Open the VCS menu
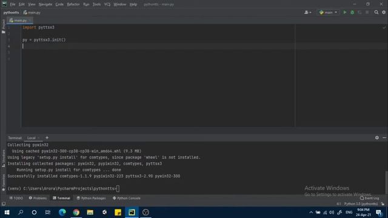388x218 pixels. coord(107,4)
